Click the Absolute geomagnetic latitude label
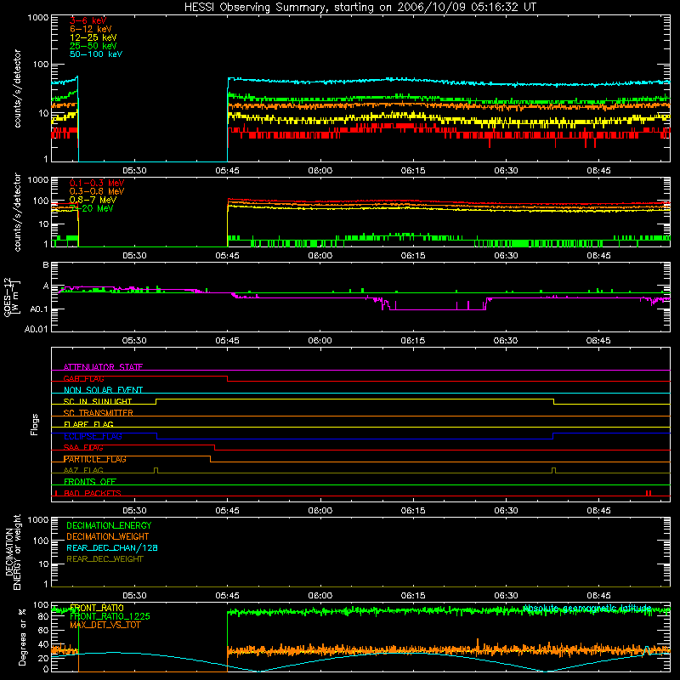Image resolution: width=680 pixels, height=680 pixels. (x=587, y=609)
